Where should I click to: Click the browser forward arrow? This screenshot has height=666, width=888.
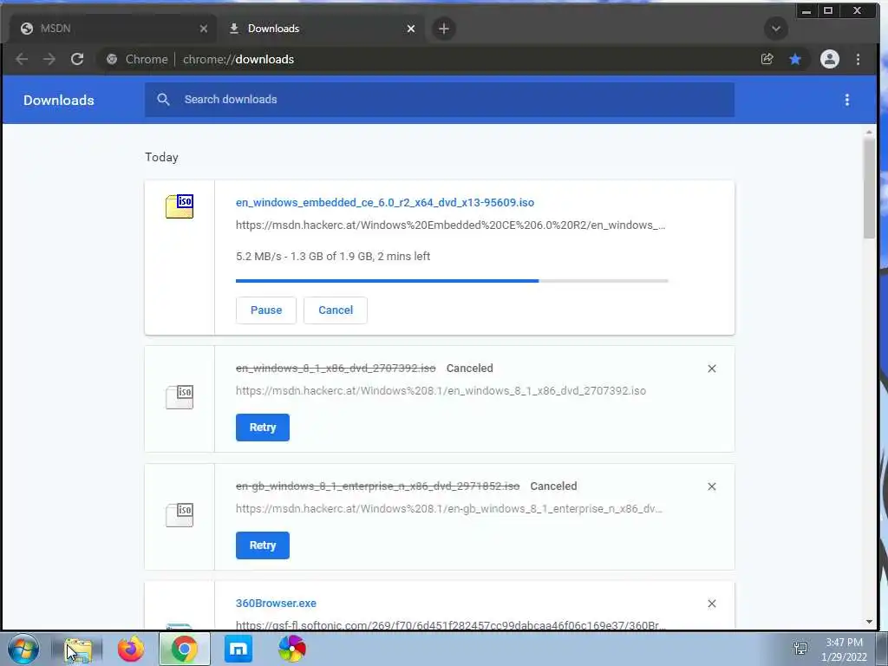[49, 59]
